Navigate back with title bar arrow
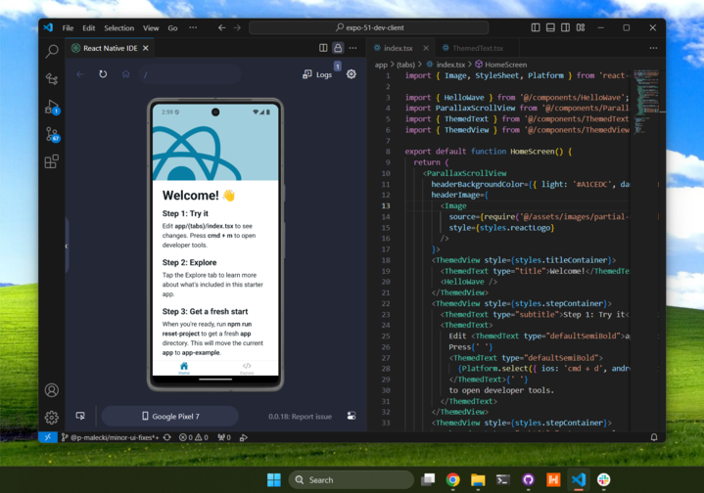The width and height of the screenshot is (704, 493). tap(222, 27)
